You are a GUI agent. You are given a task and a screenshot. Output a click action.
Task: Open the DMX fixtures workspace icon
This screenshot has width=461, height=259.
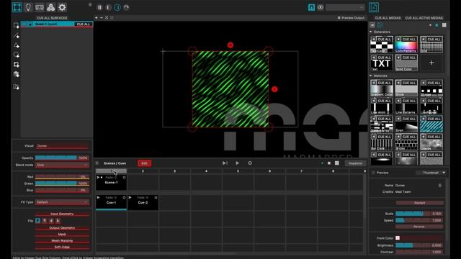tap(40, 7)
